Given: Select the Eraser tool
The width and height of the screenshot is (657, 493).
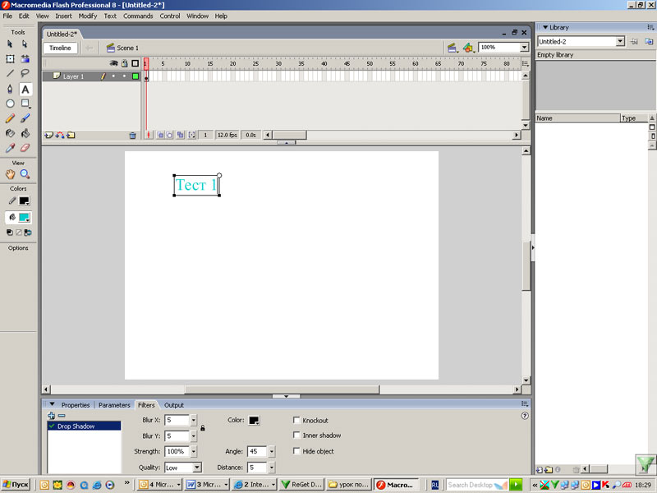Looking at the screenshot, I should click(x=25, y=148).
